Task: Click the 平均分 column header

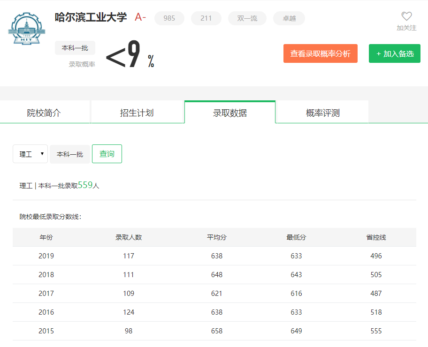Action: coord(217,237)
